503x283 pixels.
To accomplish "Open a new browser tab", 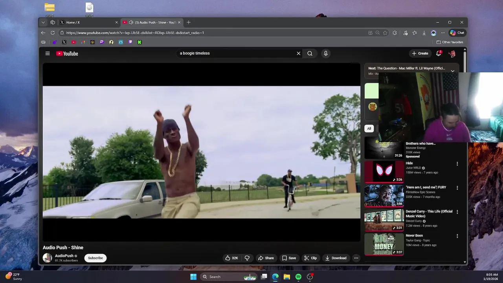I will tap(189, 22).
